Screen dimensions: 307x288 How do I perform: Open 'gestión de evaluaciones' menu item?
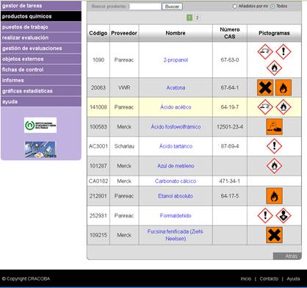pos(41,48)
